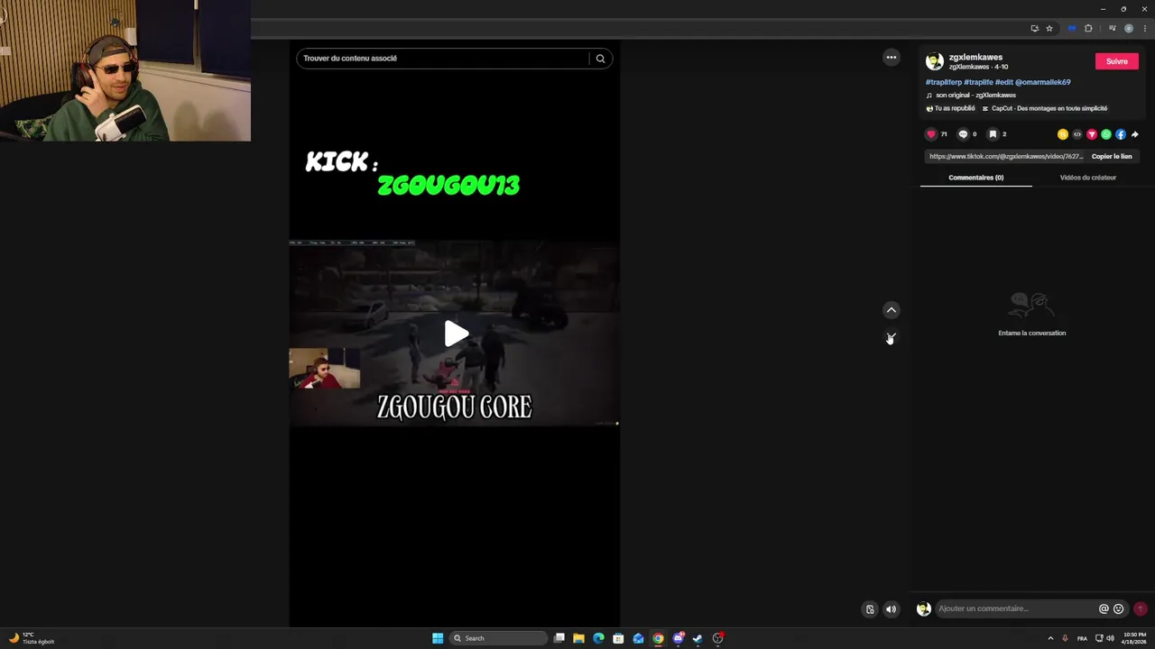Bookmark the video with the save icon
1155x649 pixels.
click(993, 134)
